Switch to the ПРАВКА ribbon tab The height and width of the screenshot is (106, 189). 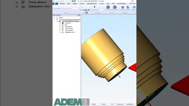[x=75, y=4]
